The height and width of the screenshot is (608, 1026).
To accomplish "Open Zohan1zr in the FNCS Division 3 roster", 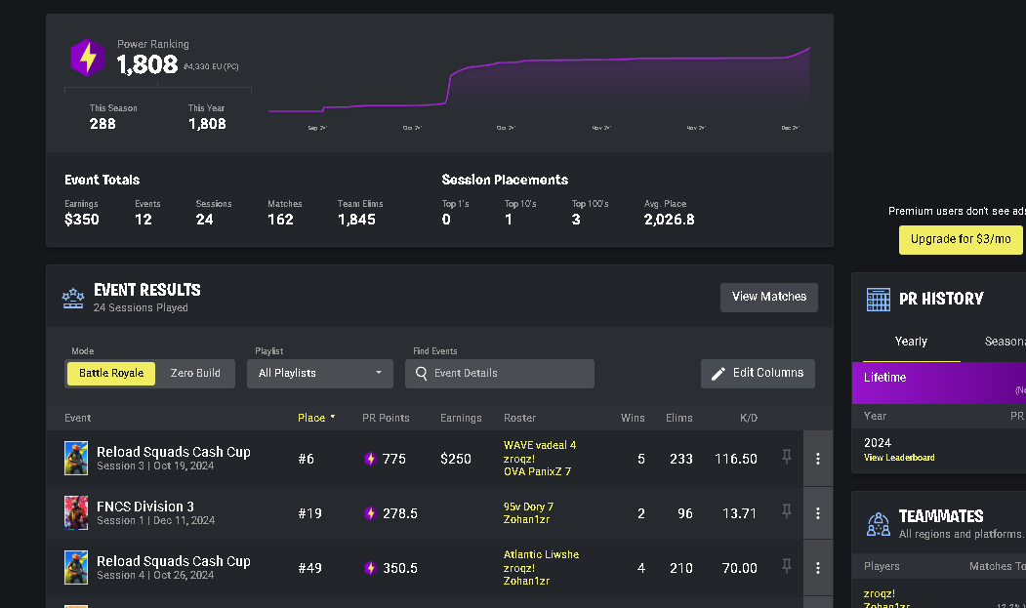I will [x=526, y=519].
